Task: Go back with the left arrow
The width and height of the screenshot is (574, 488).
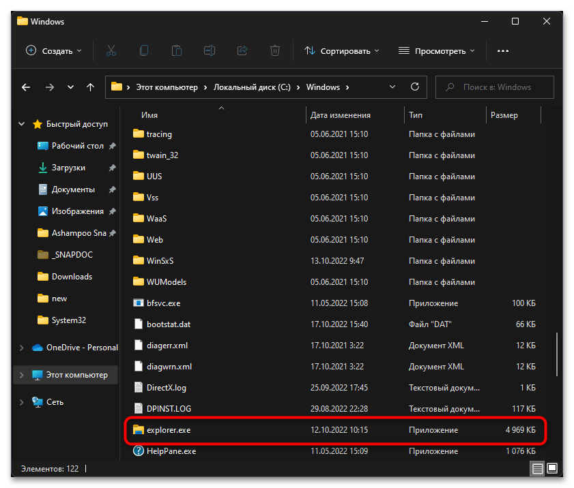Action: click(26, 87)
